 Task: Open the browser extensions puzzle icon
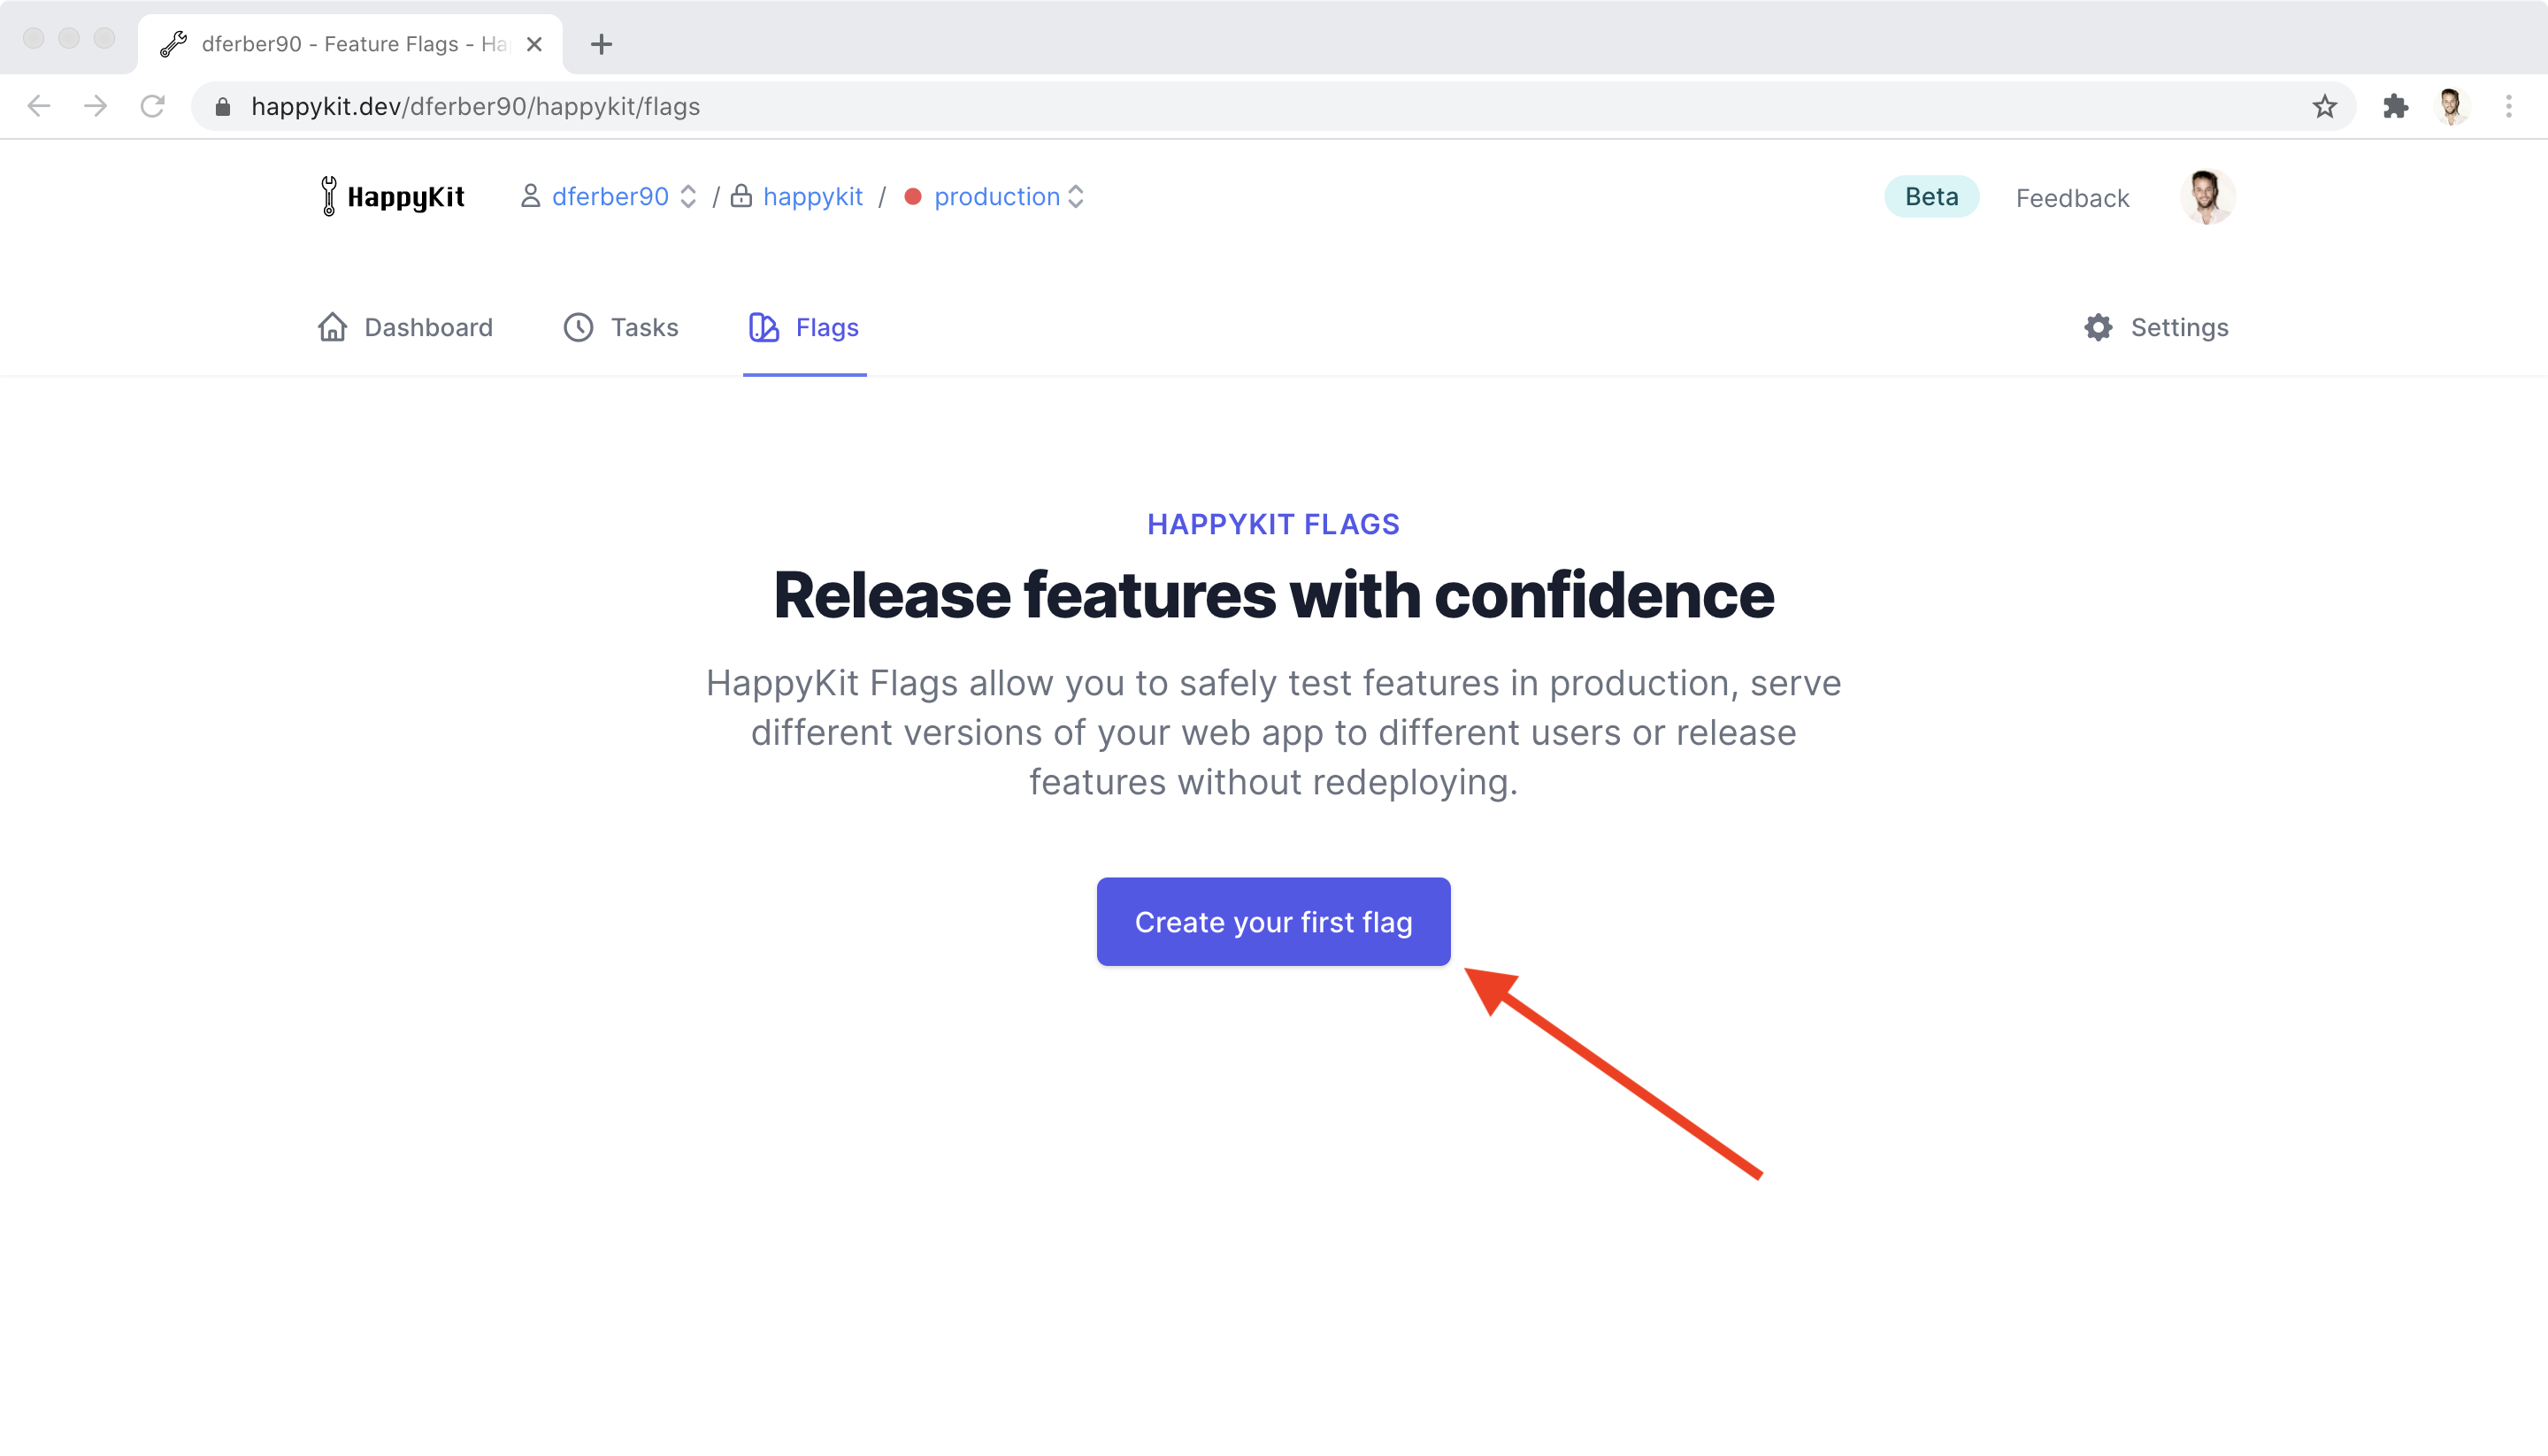[x=2395, y=106]
